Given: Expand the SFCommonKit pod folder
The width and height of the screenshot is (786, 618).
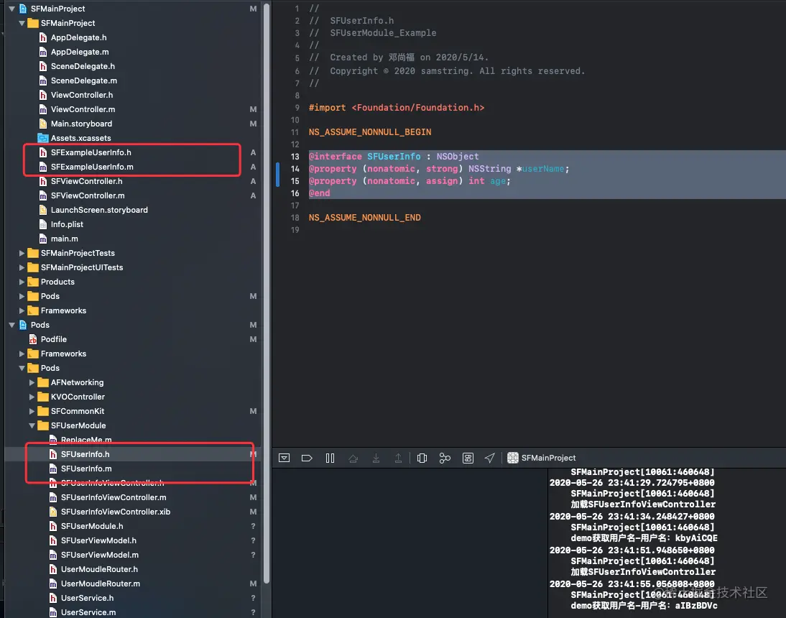Looking at the screenshot, I should coord(32,411).
